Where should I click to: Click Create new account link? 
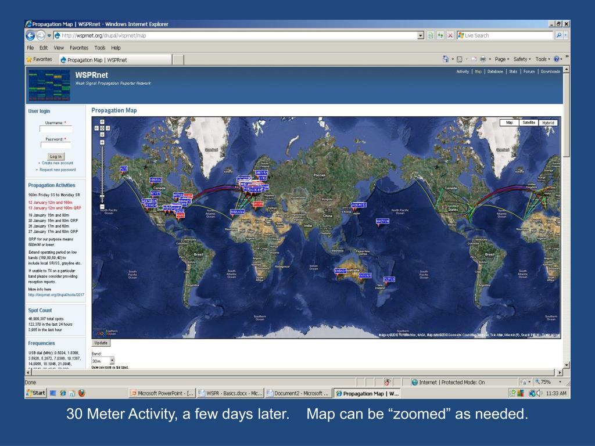point(58,163)
